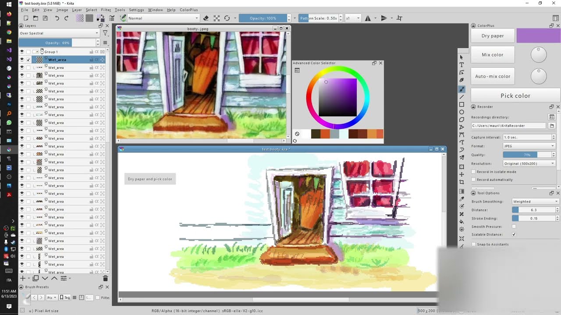Click the Auto-mix color button
The width and height of the screenshot is (561, 315).
tap(493, 76)
